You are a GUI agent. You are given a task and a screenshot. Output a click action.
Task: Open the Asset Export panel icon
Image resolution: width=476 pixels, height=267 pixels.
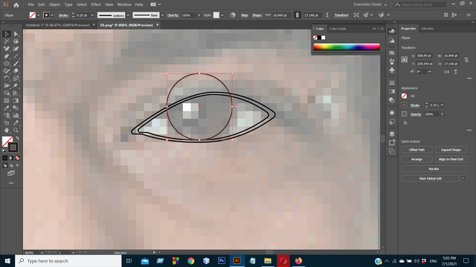(x=392, y=142)
